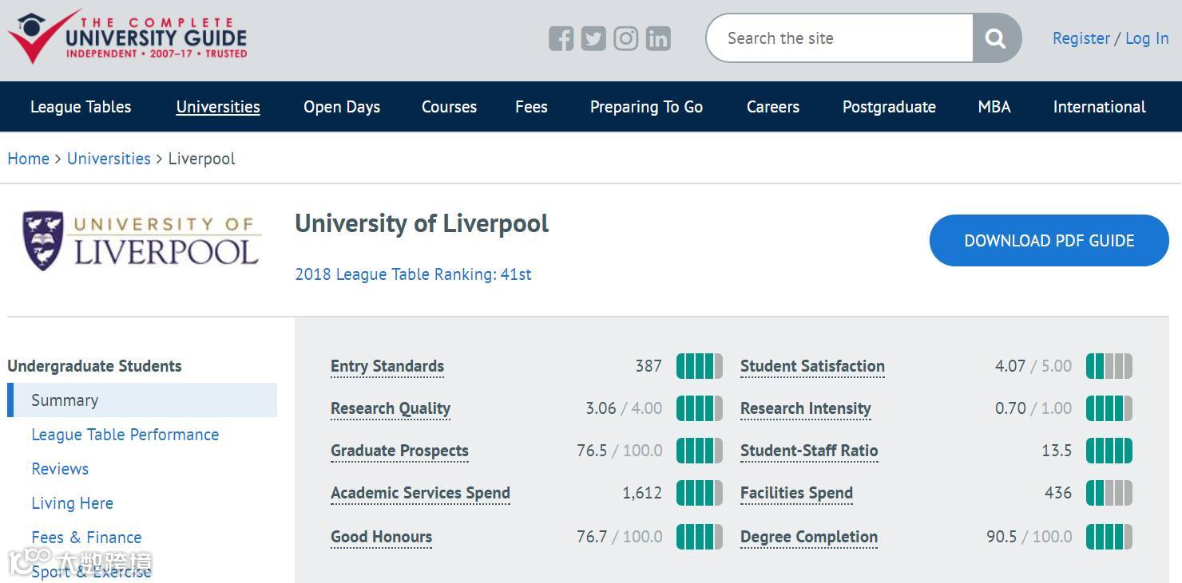1182x583 pixels.
Task: Click the Complete University Guide logo
Action: (x=128, y=37)
